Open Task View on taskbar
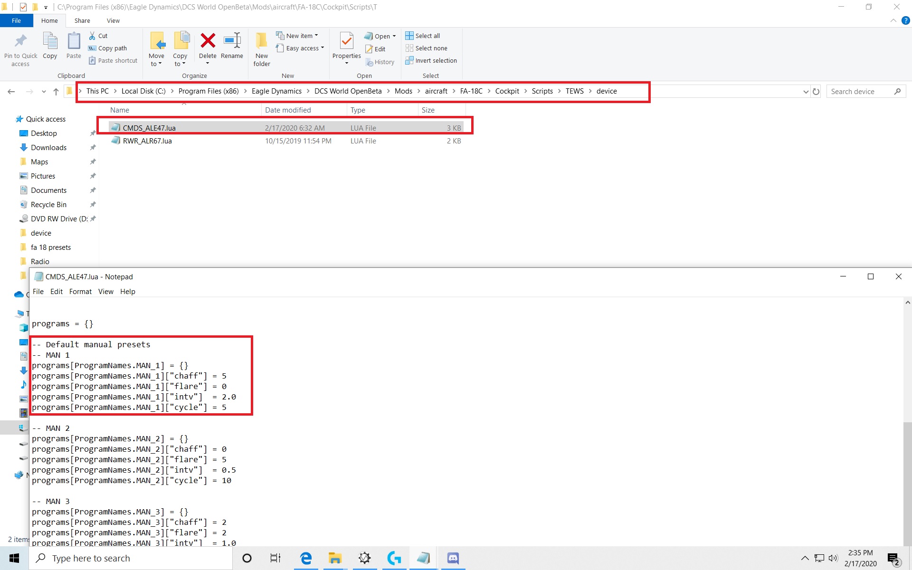The width and height of the screenshot is (912, 570). pyautogui.click(x=275, y=558)
